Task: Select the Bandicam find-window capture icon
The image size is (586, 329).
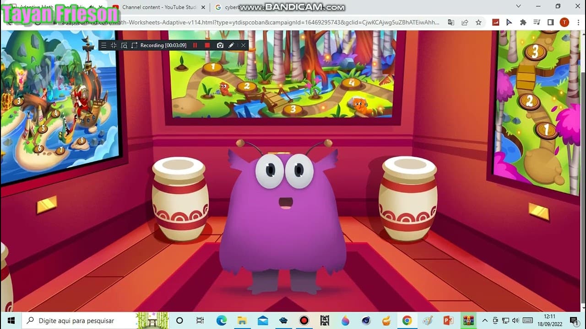Action: (x=124, y=45)
